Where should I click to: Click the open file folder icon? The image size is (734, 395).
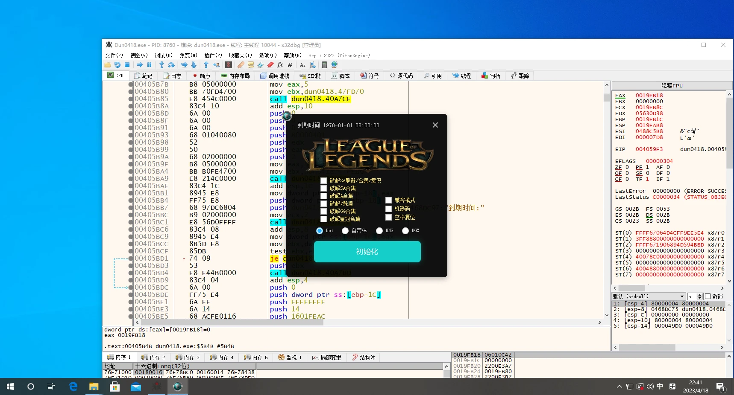tap(108, 65)
